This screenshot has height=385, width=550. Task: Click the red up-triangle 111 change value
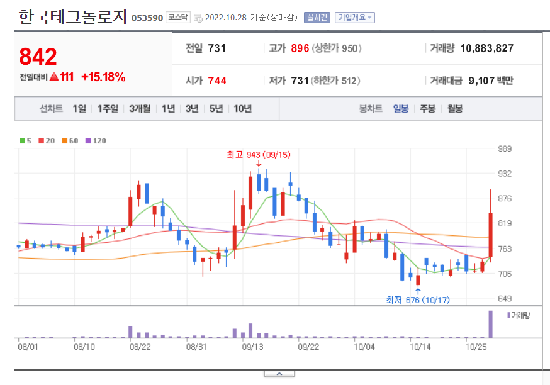tap(62, 77)
